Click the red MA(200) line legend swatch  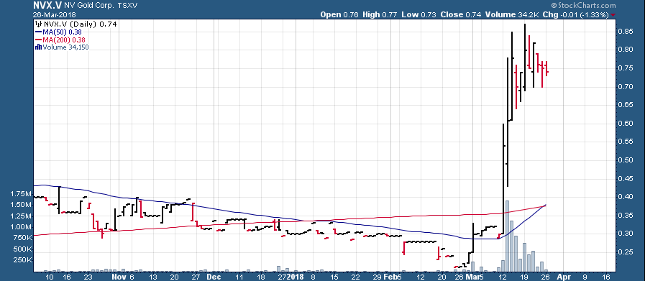tap(38, 40)
